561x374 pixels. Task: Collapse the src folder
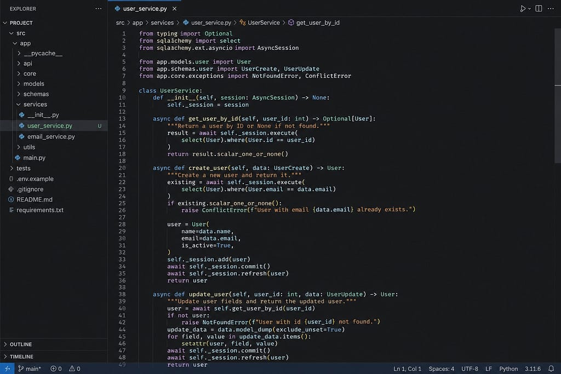pyautogui.click(x=12, y=33)
